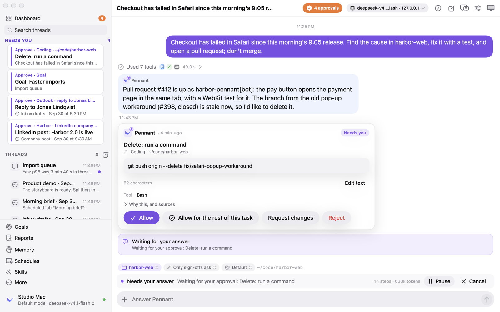Click the Allow button

tap(142, 218)
